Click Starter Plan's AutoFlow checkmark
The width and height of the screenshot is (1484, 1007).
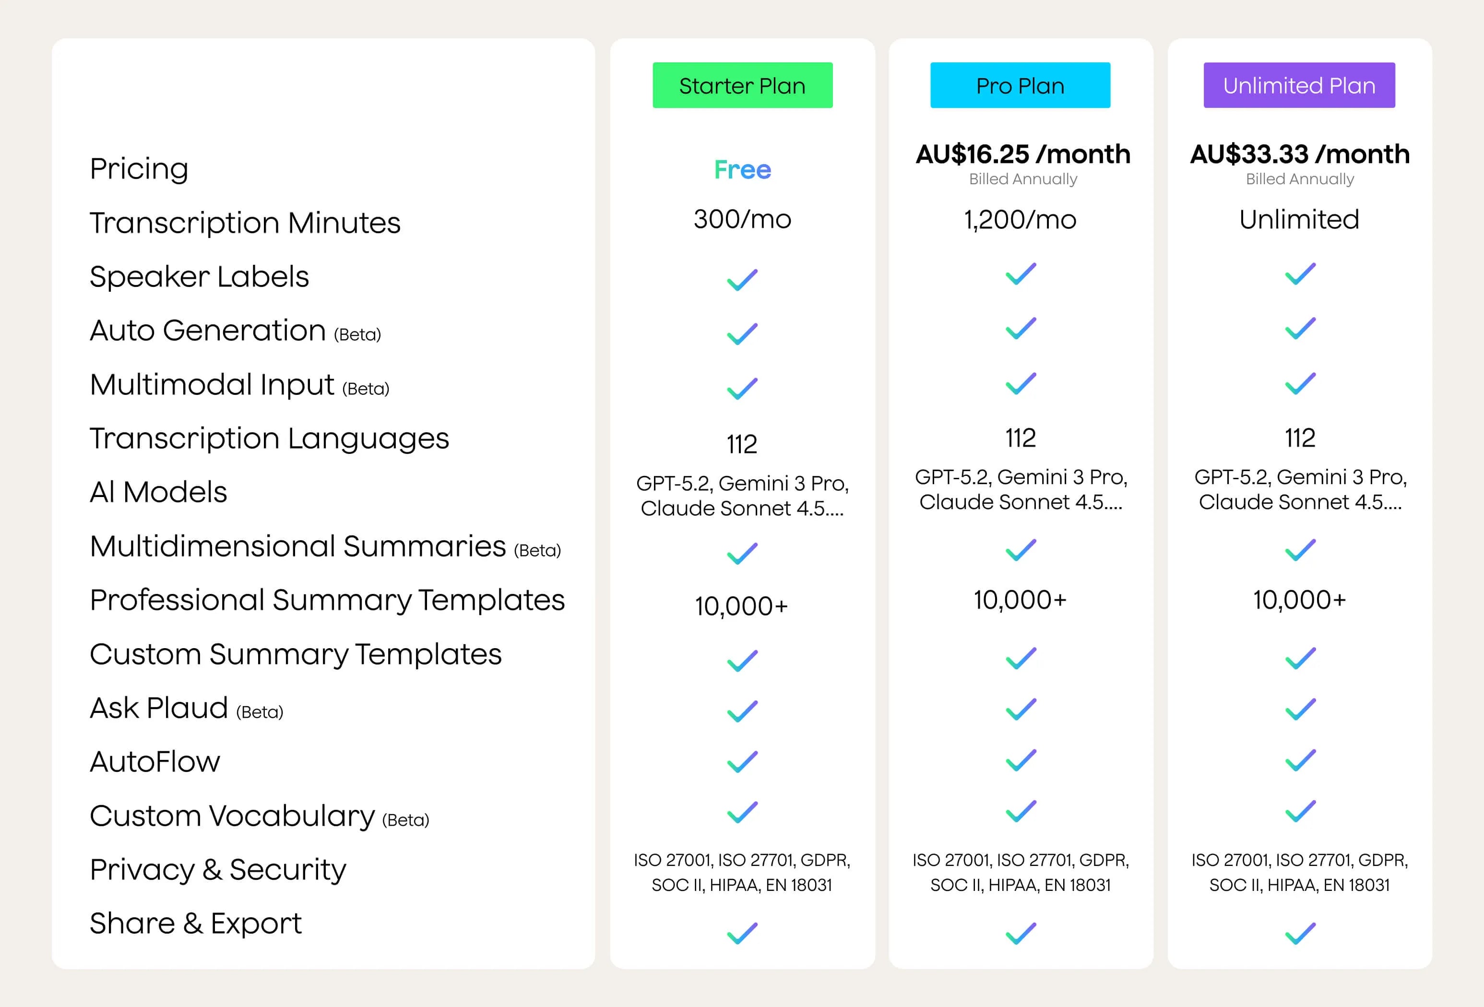(742, 761)
